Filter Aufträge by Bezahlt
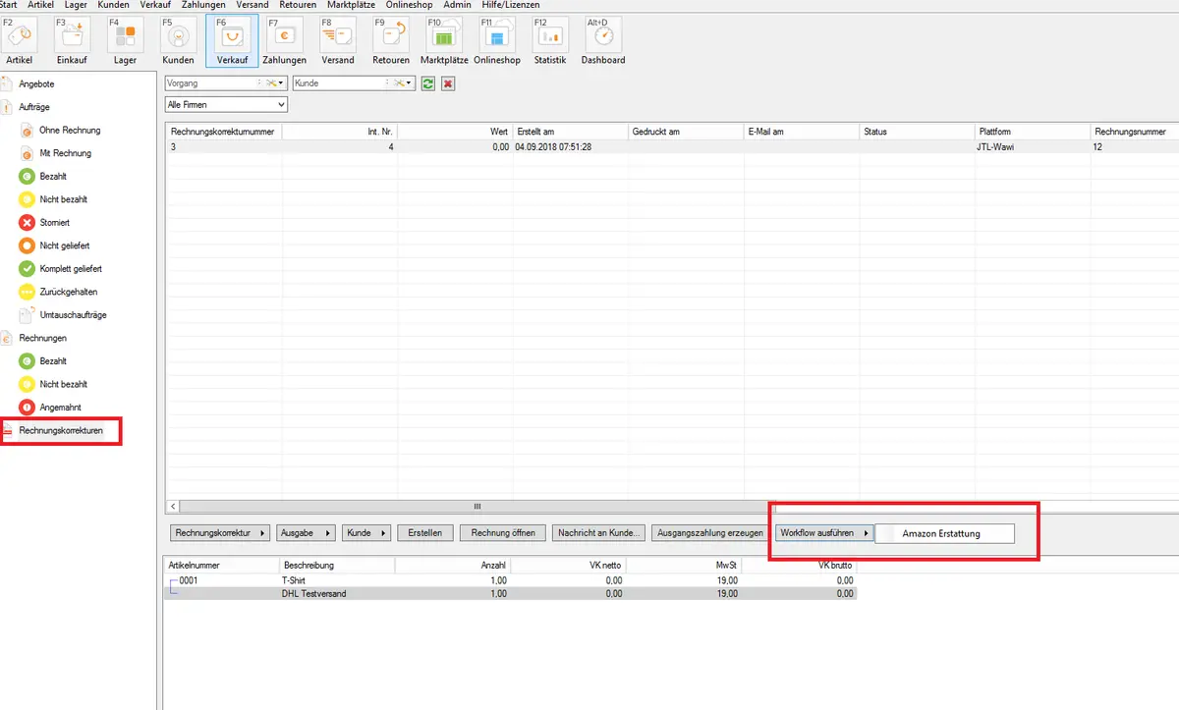The height and width of the screenshot is (710, 1179). [x=53, y=176]
